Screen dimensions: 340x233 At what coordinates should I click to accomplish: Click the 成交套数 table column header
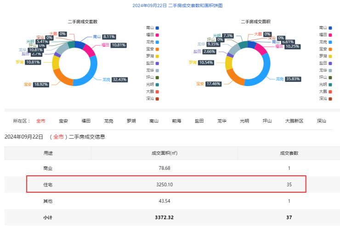[x=289, y=153]
